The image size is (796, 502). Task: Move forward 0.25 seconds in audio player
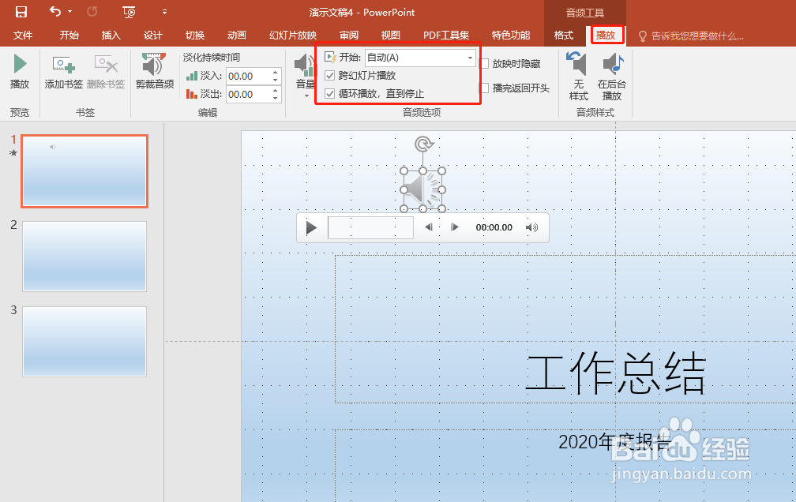tap(454, 227)
